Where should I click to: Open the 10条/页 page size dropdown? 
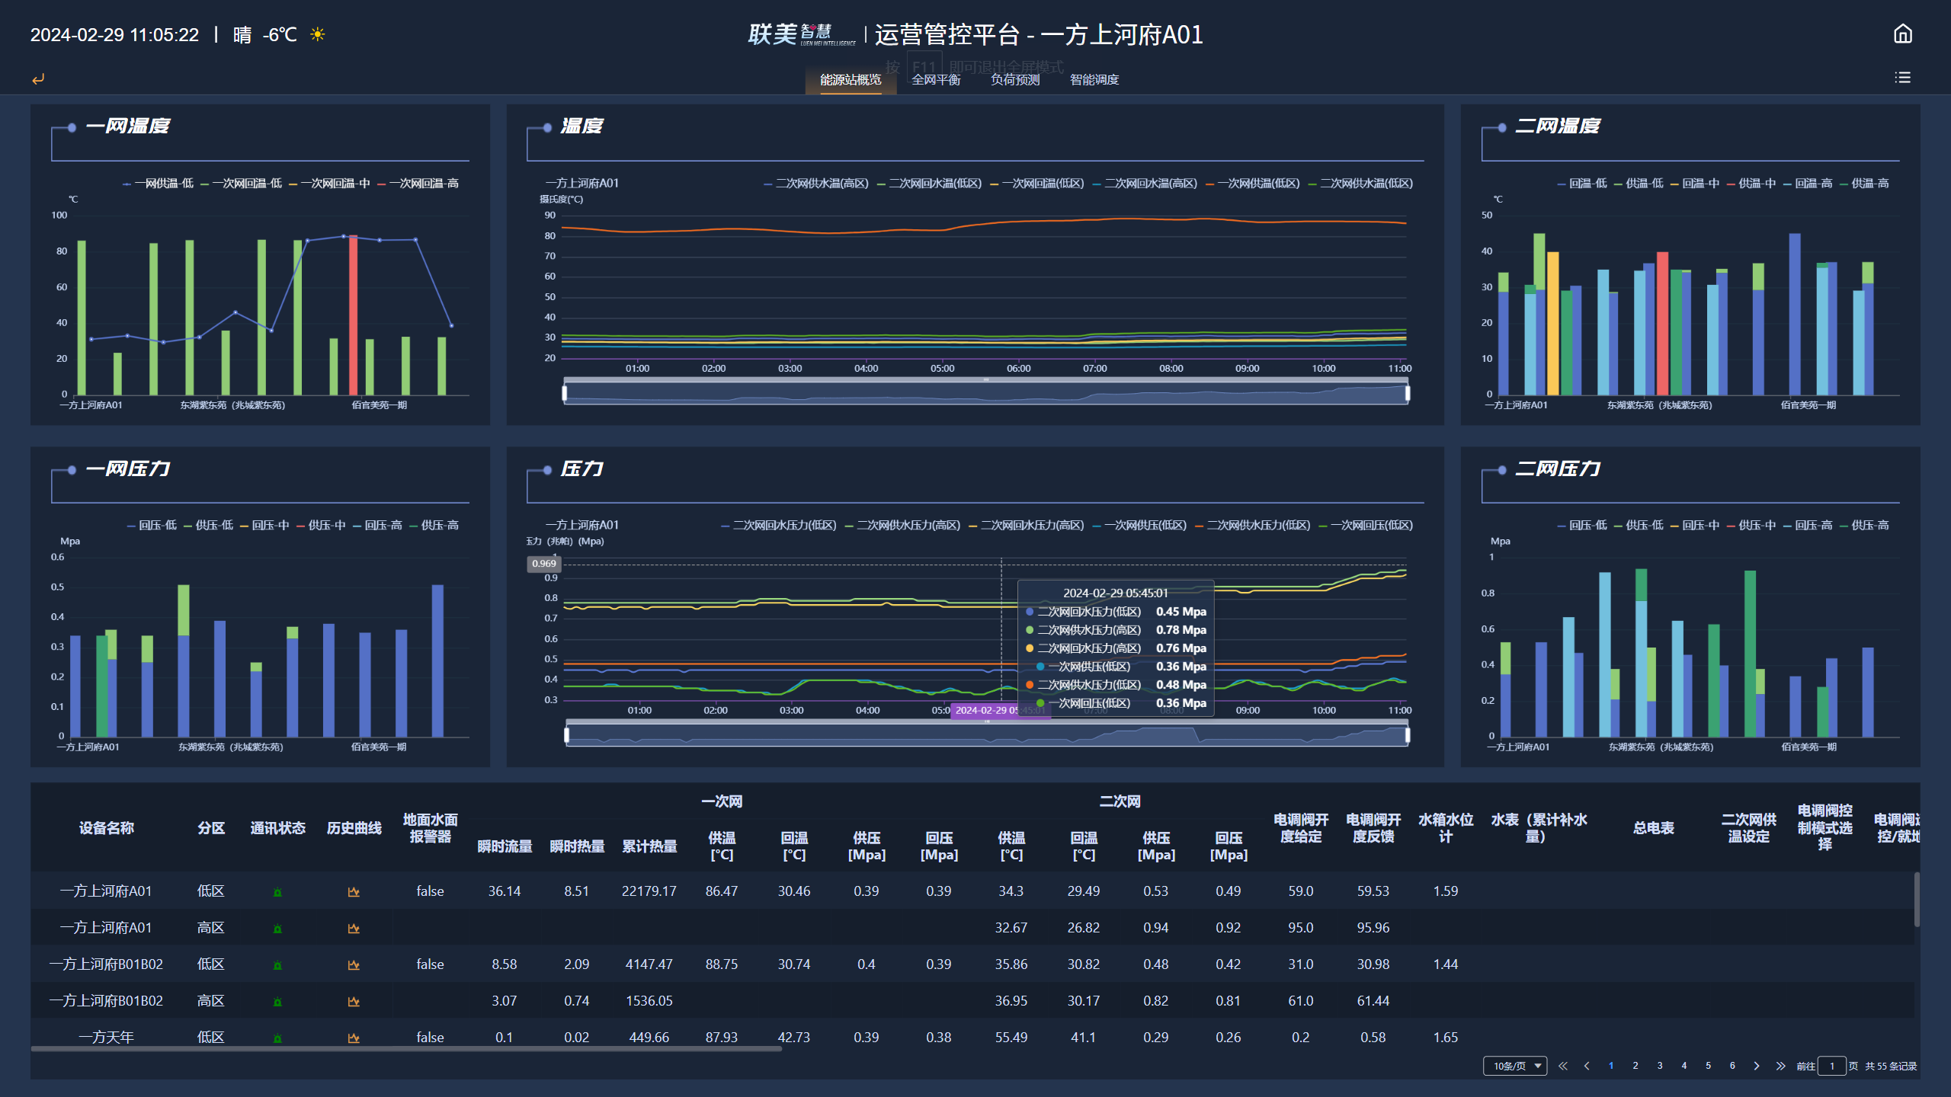pyautogui.click(x=1514, y=1066)
